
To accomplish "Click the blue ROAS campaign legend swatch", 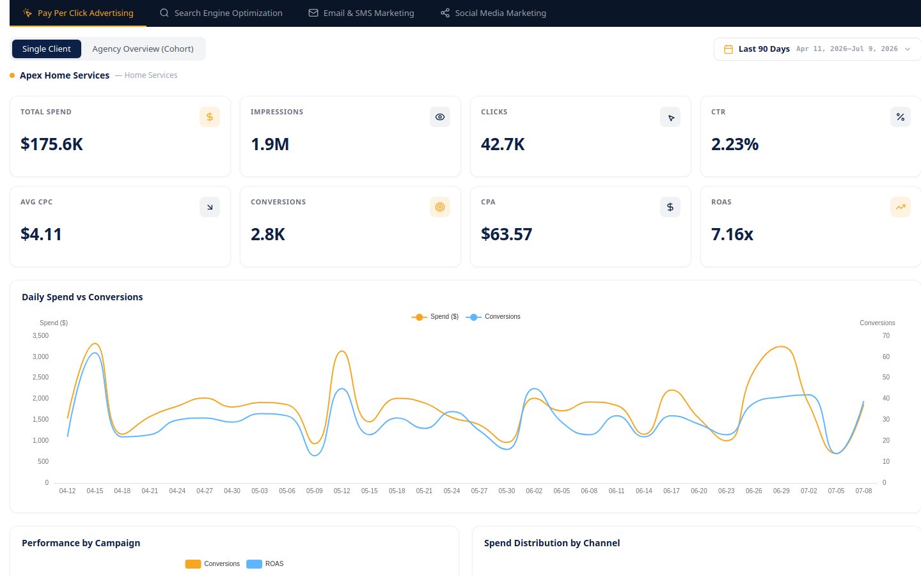I will (x=255, y=564).
